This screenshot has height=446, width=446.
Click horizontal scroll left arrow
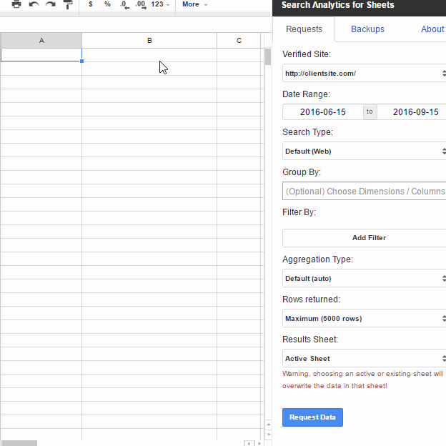click(x=249, y=443)
